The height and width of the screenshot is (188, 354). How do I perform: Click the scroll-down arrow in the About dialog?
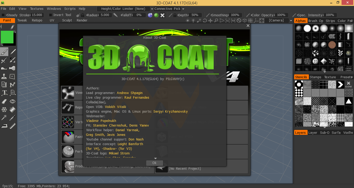(x=155, y=158)
